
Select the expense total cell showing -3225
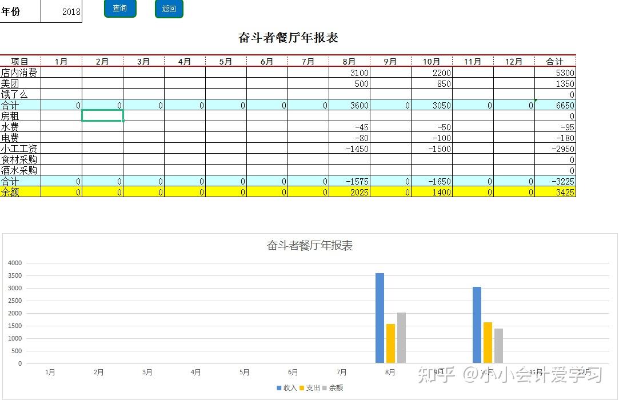tap(555, 181)
